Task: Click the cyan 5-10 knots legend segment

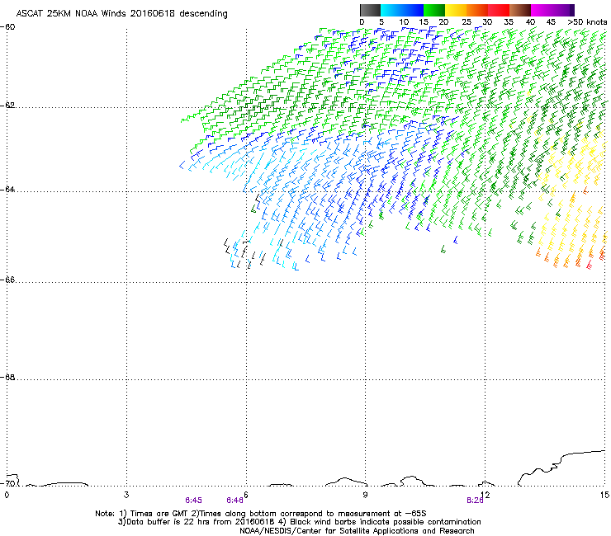Action: 391,10
